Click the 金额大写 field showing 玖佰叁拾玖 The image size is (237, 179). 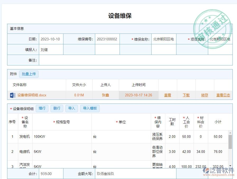coord(148,173)
